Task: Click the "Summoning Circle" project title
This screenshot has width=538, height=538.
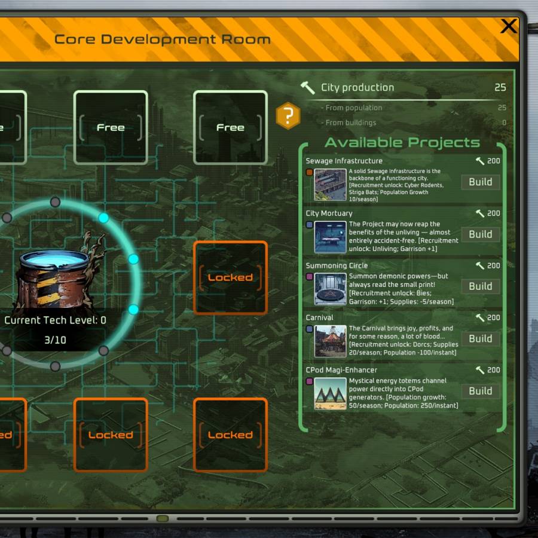Action: (337, 265)
